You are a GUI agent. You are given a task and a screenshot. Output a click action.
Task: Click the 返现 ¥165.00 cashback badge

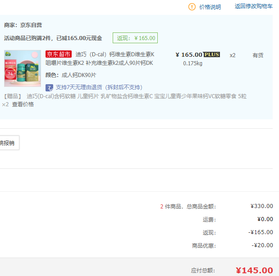coord(135,38)
